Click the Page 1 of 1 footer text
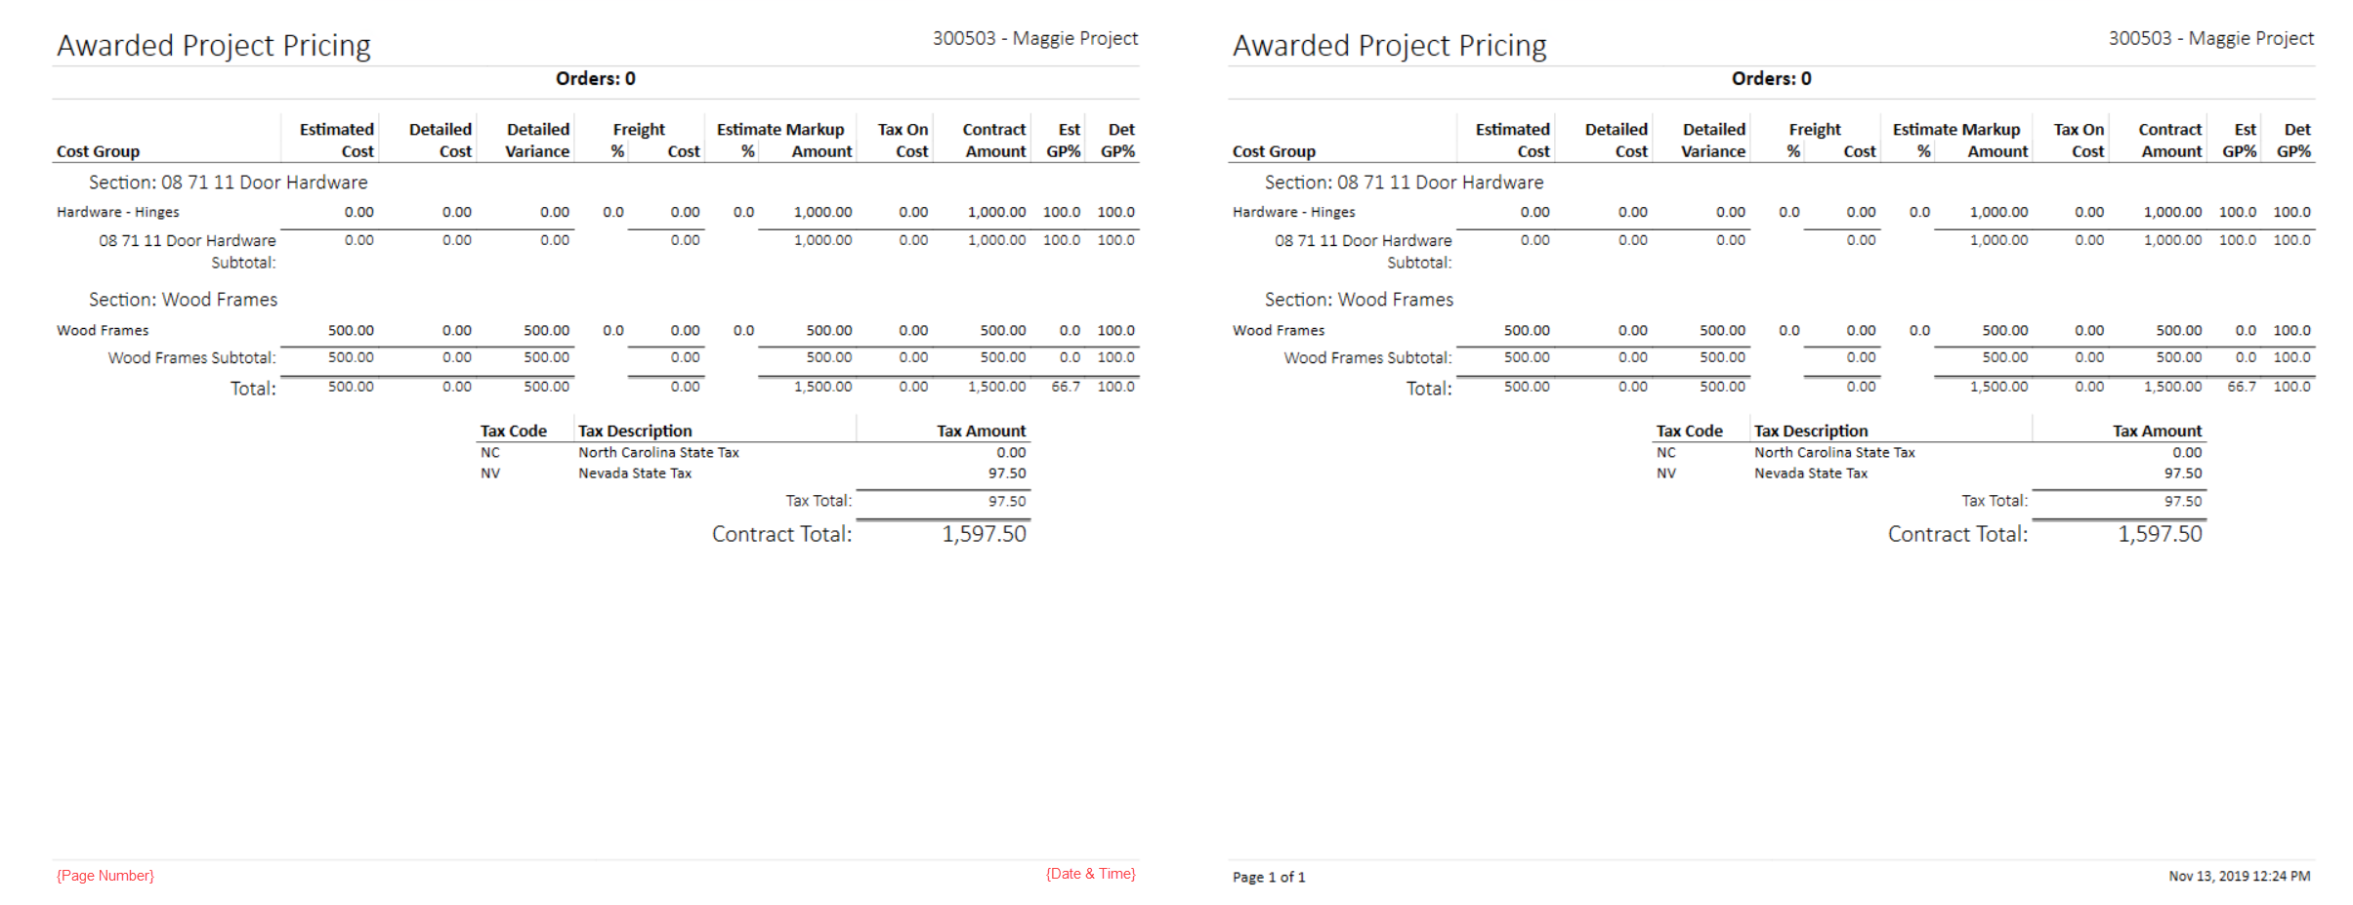The width and height of the screenshot is (2353, 905). [1269, 877]
